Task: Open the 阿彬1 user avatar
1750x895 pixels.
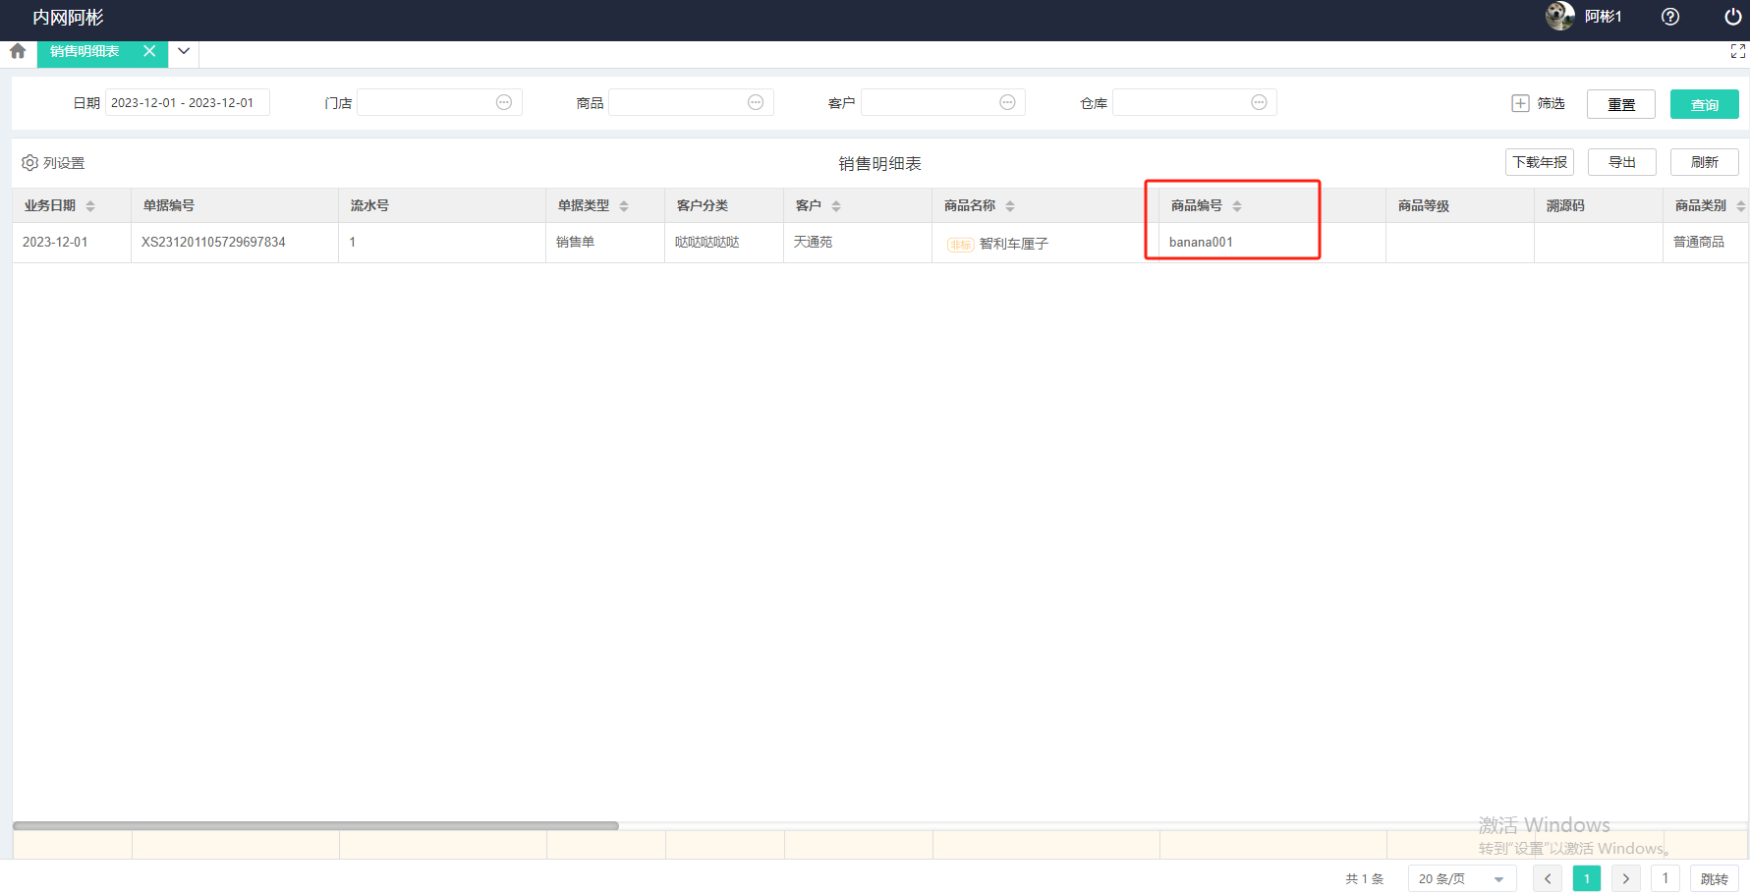Action: 1559,16
